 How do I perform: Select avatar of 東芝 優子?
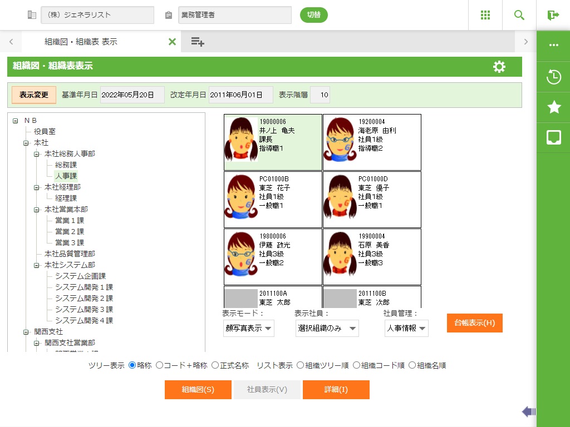[x=340, y=196]
